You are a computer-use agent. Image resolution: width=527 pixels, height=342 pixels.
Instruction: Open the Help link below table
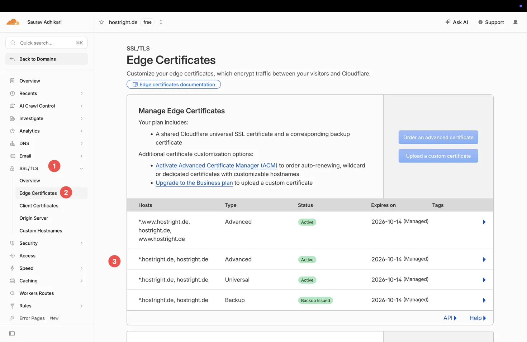tap(478, 318)
